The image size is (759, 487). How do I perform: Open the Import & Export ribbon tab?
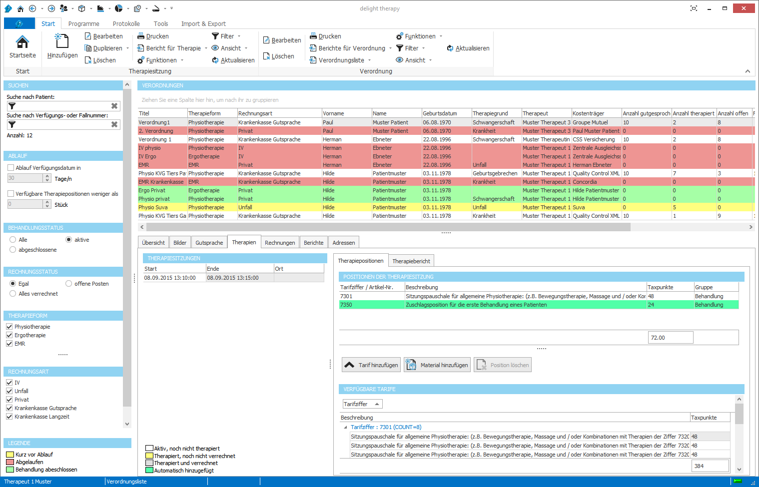(203, 24)
